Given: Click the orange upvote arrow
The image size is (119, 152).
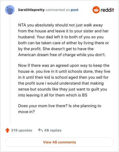Looking at the screenshot, I should pyautogui.click(x=7, y=130).
